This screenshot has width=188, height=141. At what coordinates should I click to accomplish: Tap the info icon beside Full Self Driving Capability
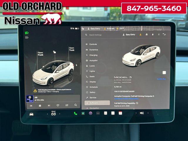click(x=137, y=103)
